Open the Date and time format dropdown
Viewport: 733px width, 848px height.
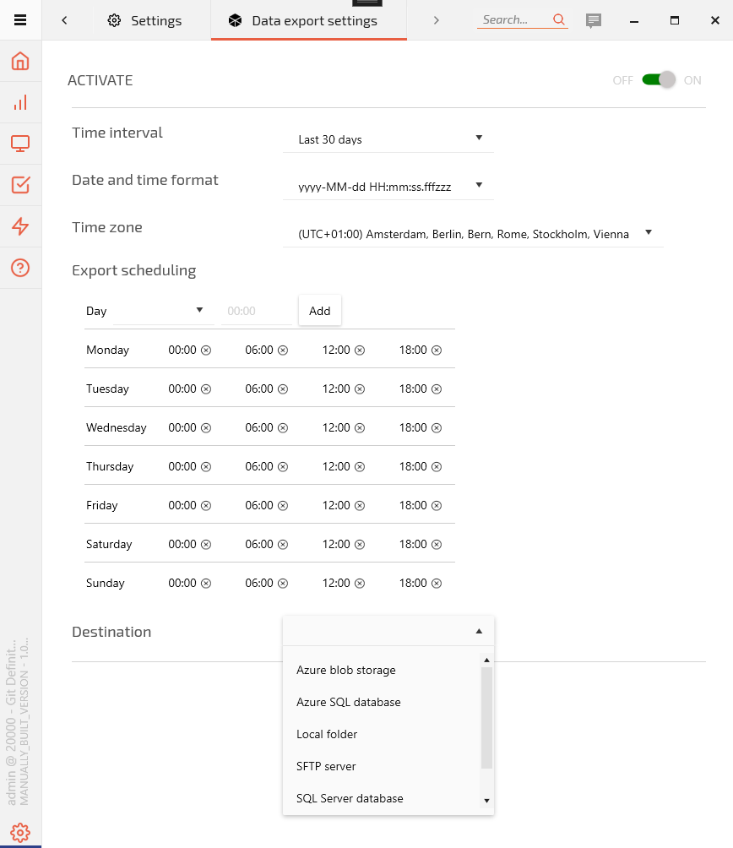pos(388,187)
